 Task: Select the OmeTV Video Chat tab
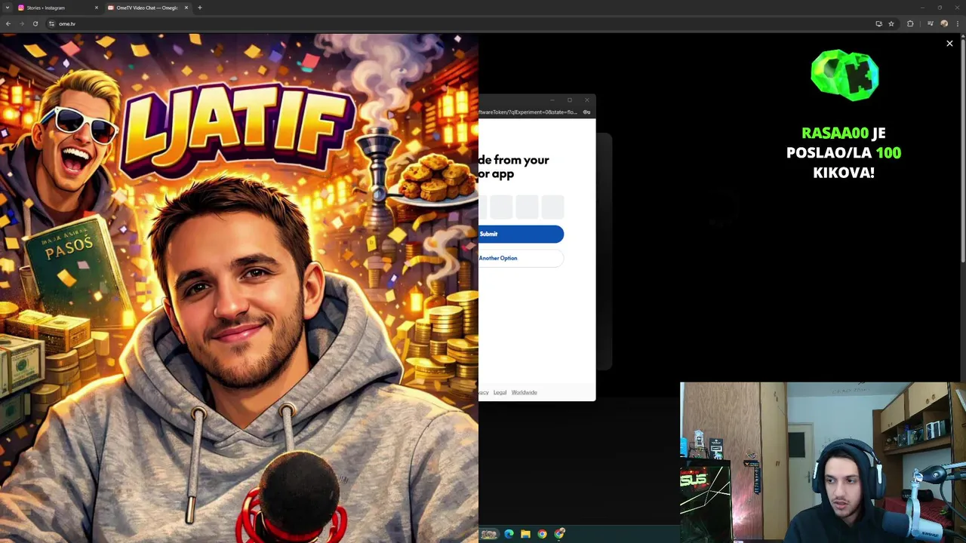coord(147,8)
